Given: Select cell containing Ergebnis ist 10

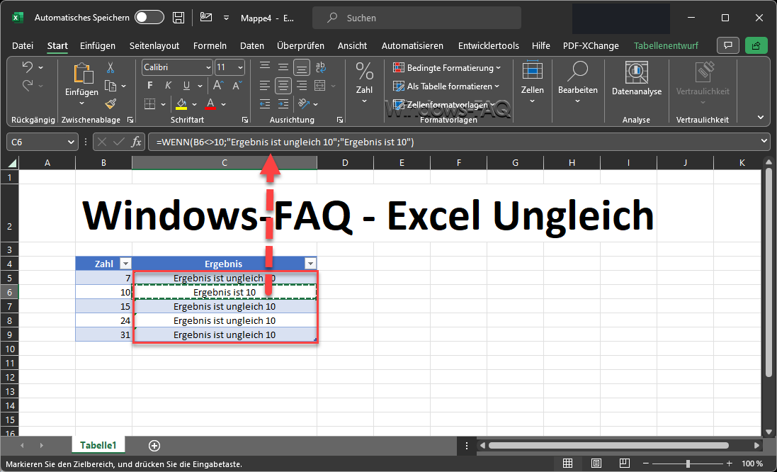Looking at the screenshot, I should pyautogui.click(x=225, y=292).
